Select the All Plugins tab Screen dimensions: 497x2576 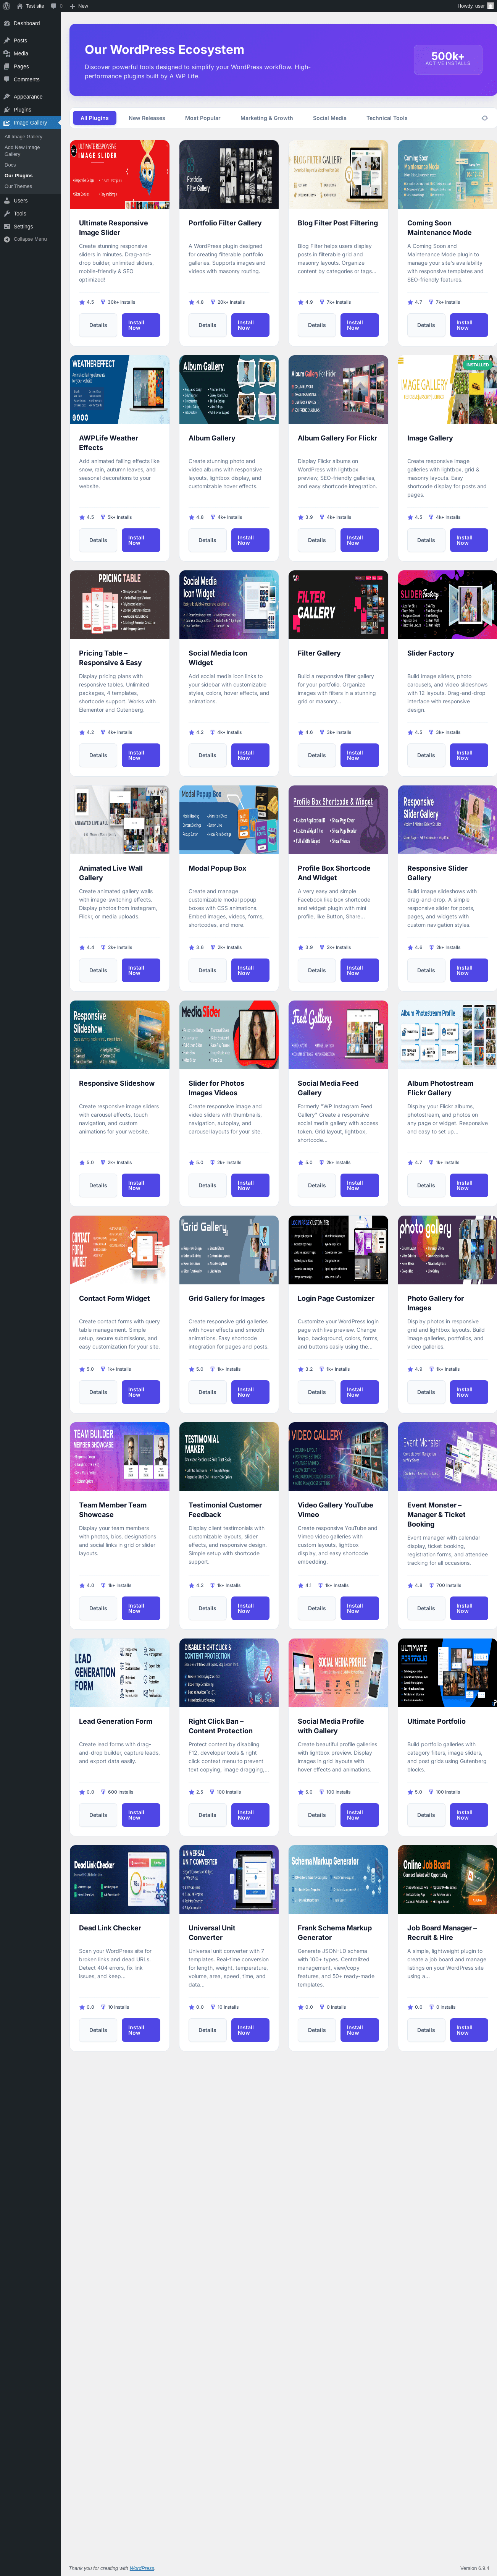tap(95, 118)
